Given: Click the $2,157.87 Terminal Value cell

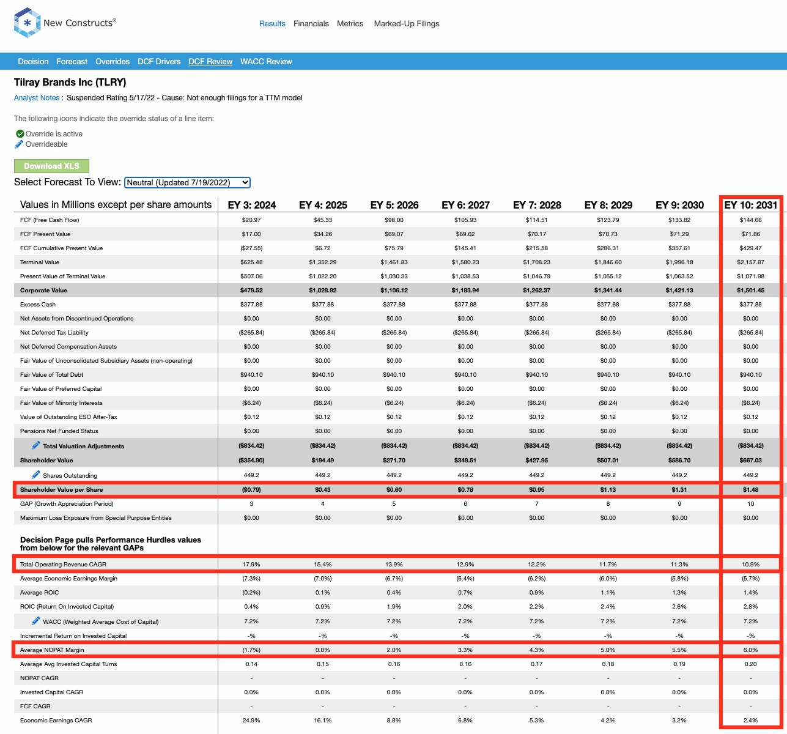Looking at the screenshot, I should click(x=751, y=262).
